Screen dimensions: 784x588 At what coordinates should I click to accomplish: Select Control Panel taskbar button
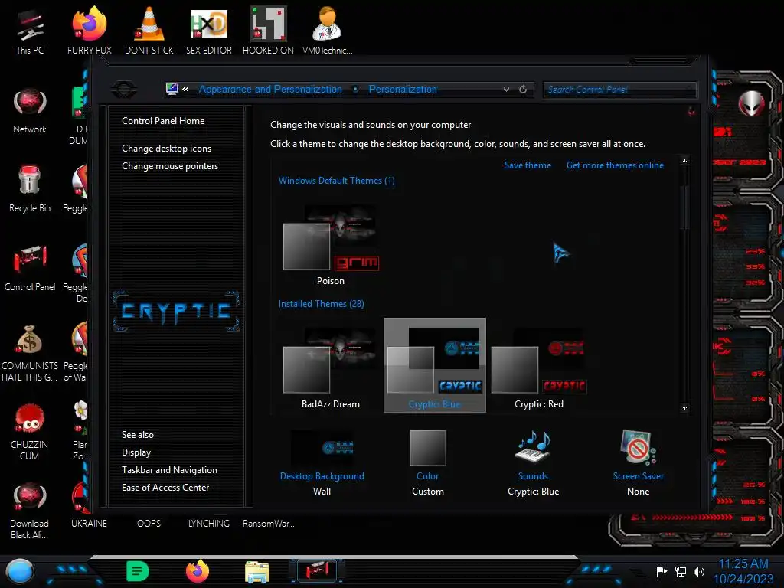[x=317, y=571]
